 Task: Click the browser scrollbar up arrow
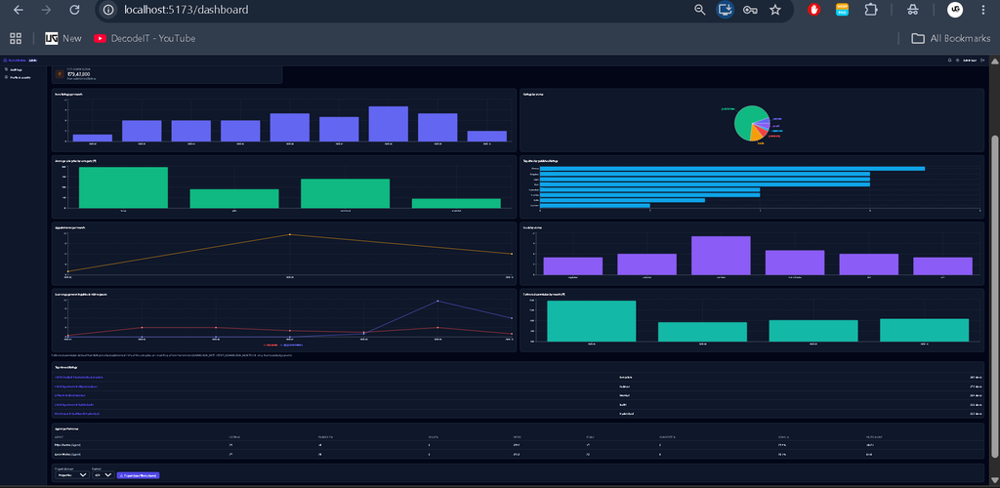pyautogui.click(x=994, y=61)
